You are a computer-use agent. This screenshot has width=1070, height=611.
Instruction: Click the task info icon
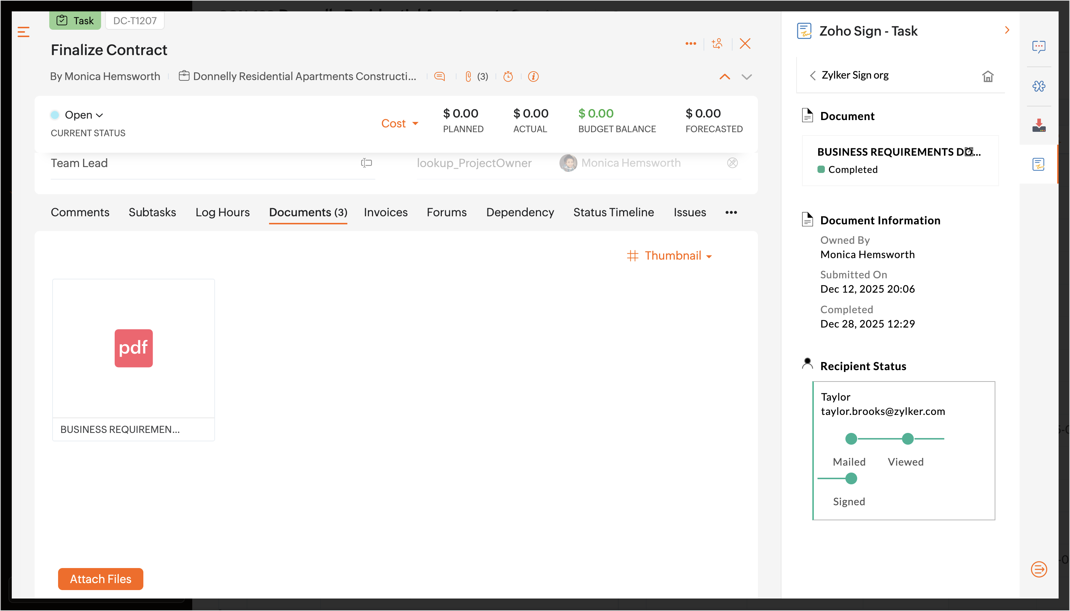[533, 76]
